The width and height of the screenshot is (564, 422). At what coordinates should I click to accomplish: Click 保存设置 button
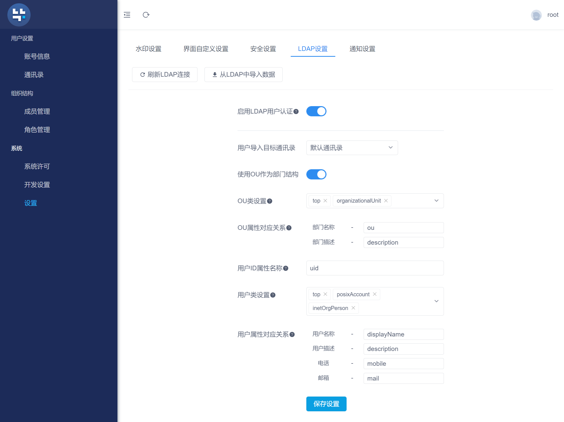click(x=326, y=404)
